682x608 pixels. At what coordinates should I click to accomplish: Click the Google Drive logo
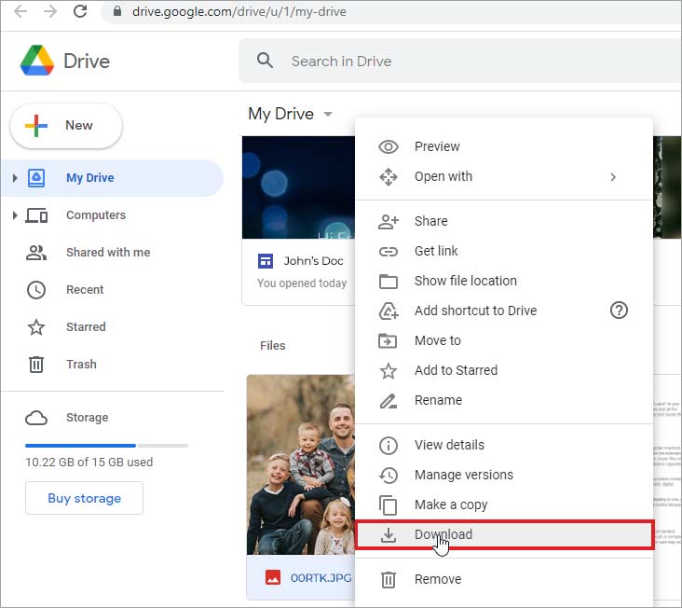tap(37, 61)
